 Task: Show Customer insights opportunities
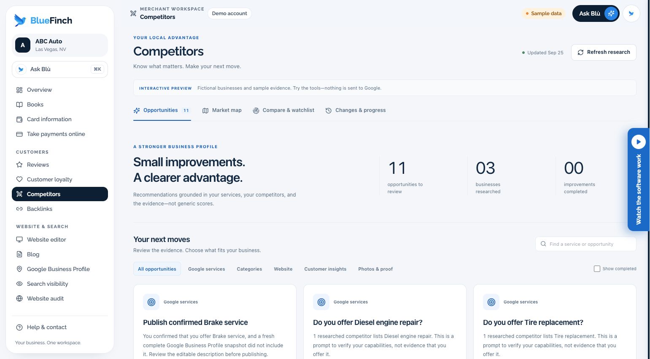[x=325, y=269]
